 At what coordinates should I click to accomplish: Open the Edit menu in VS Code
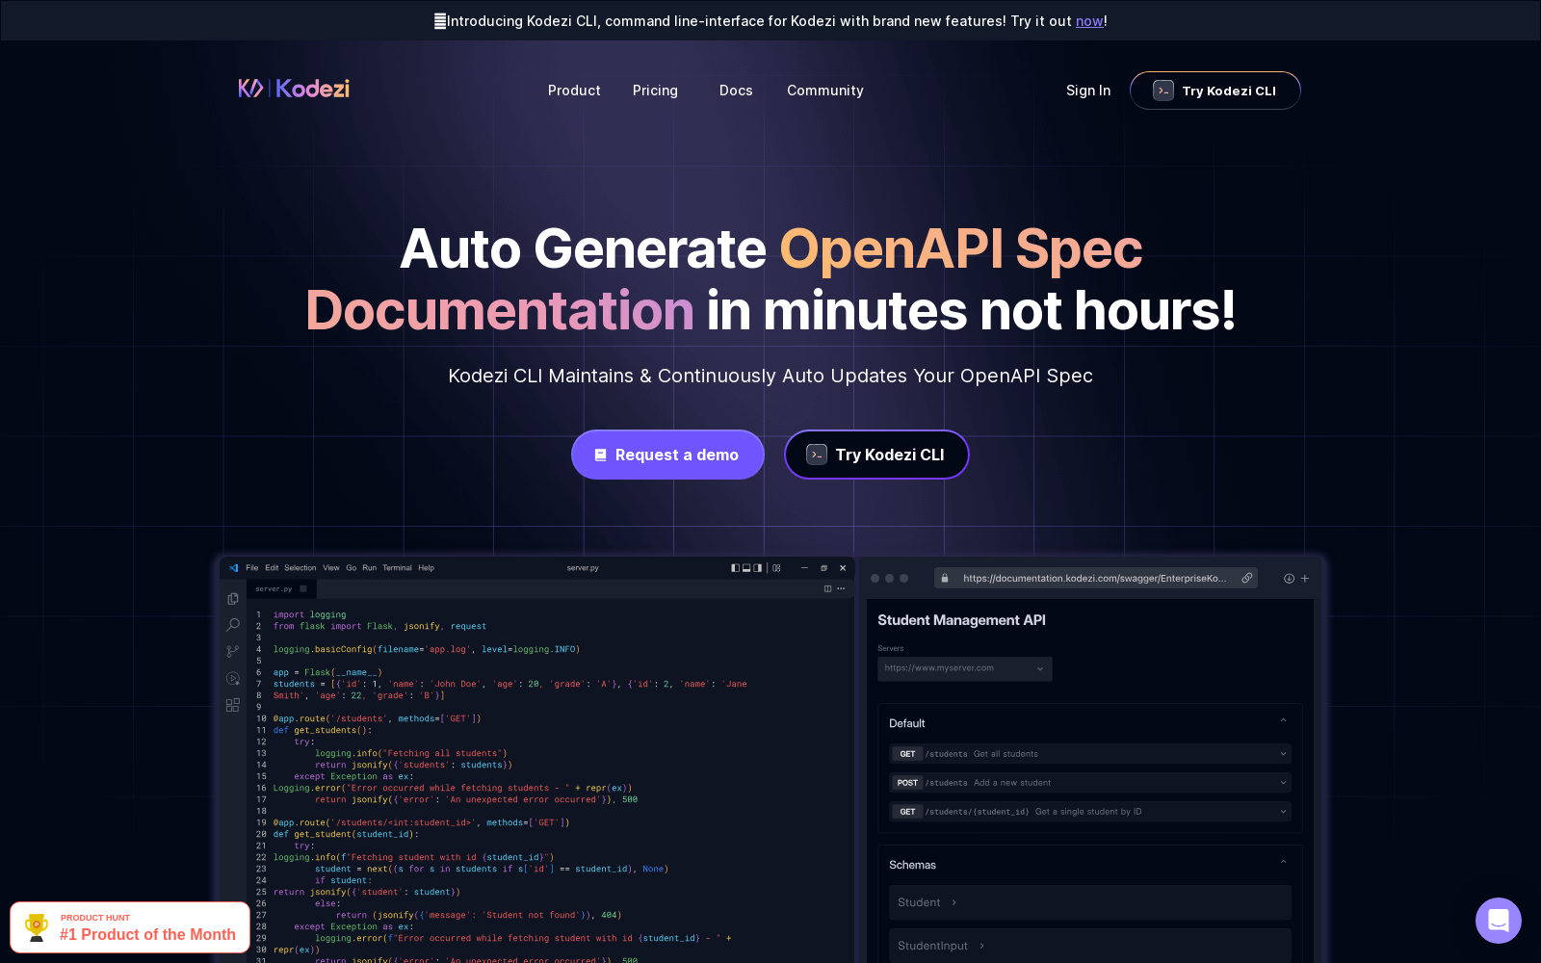[x=272, y=568]
